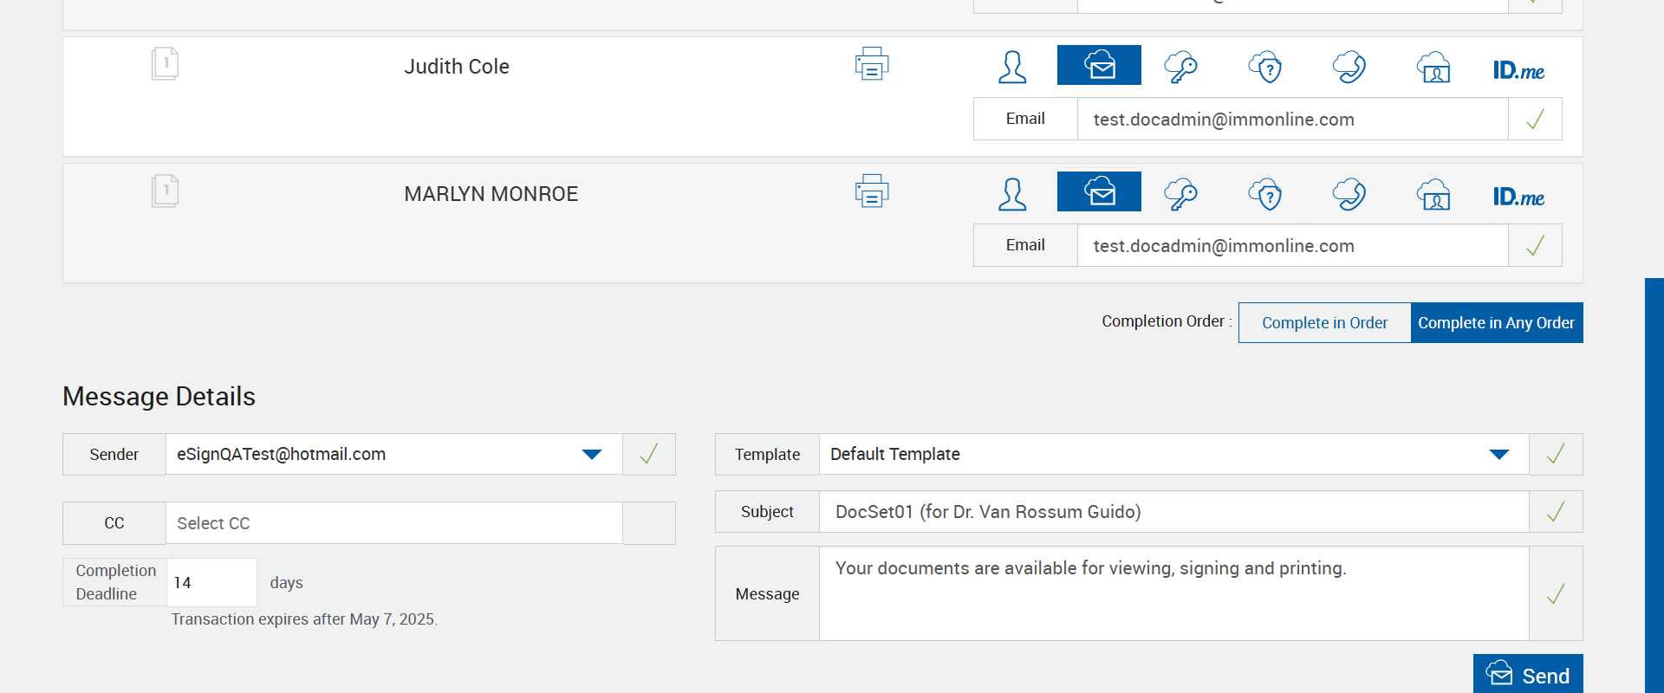Click the print icon for Judith Cole

click(x=872, y=64)
